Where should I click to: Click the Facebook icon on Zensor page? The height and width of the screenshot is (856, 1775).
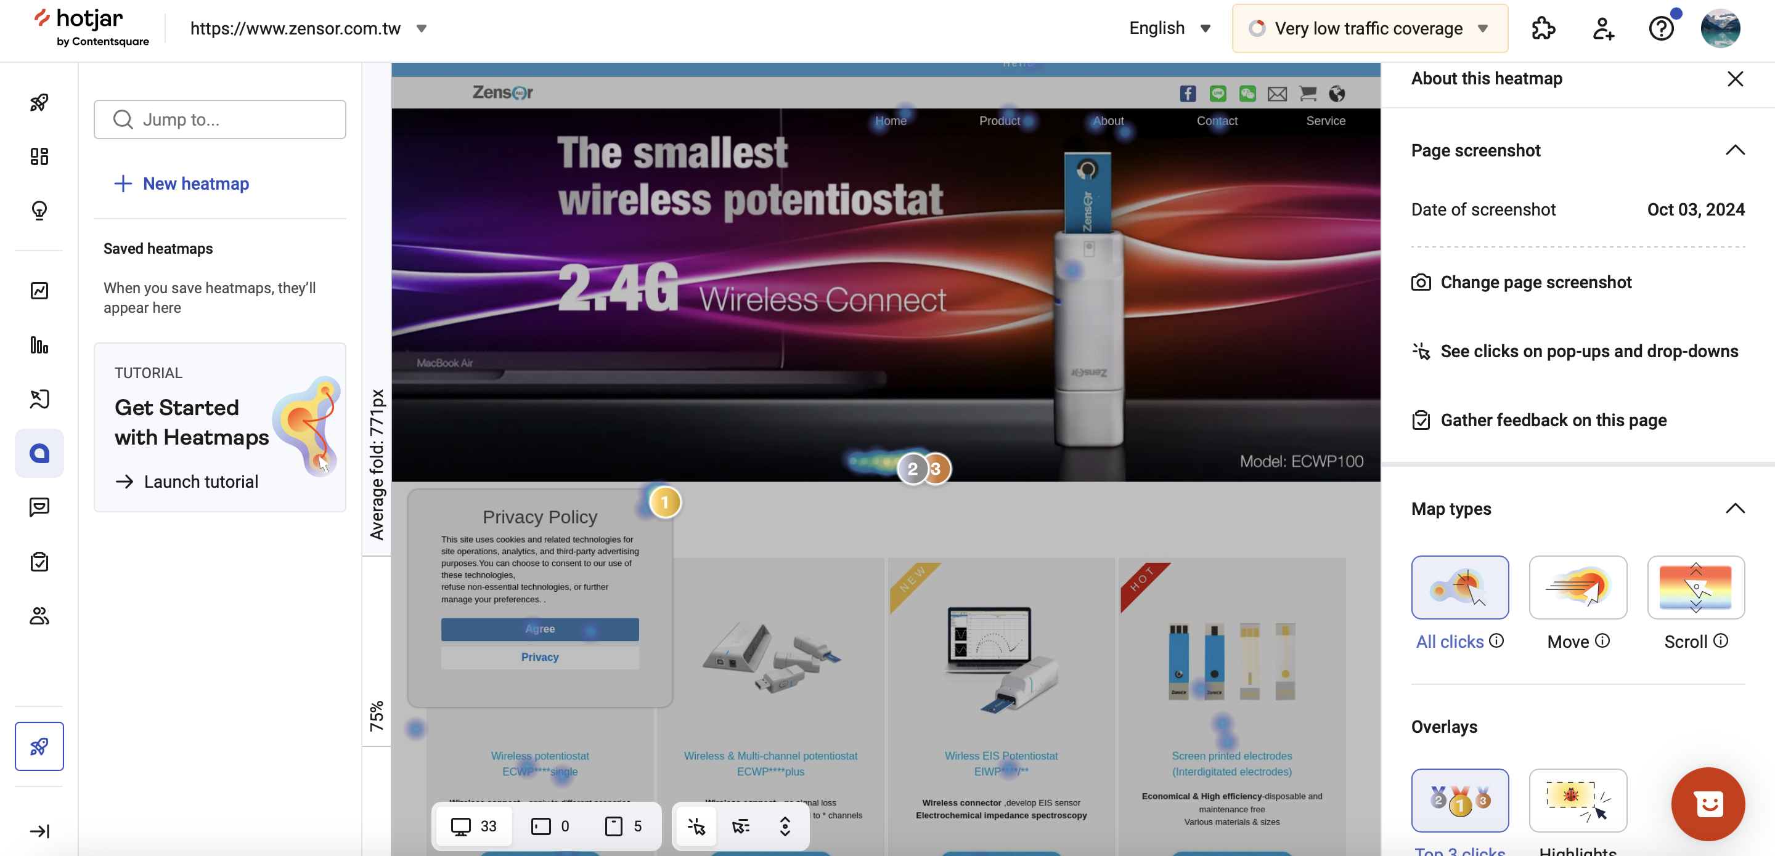pos(1187,93)
